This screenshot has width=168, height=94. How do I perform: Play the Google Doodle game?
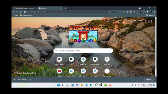(83, 36)
